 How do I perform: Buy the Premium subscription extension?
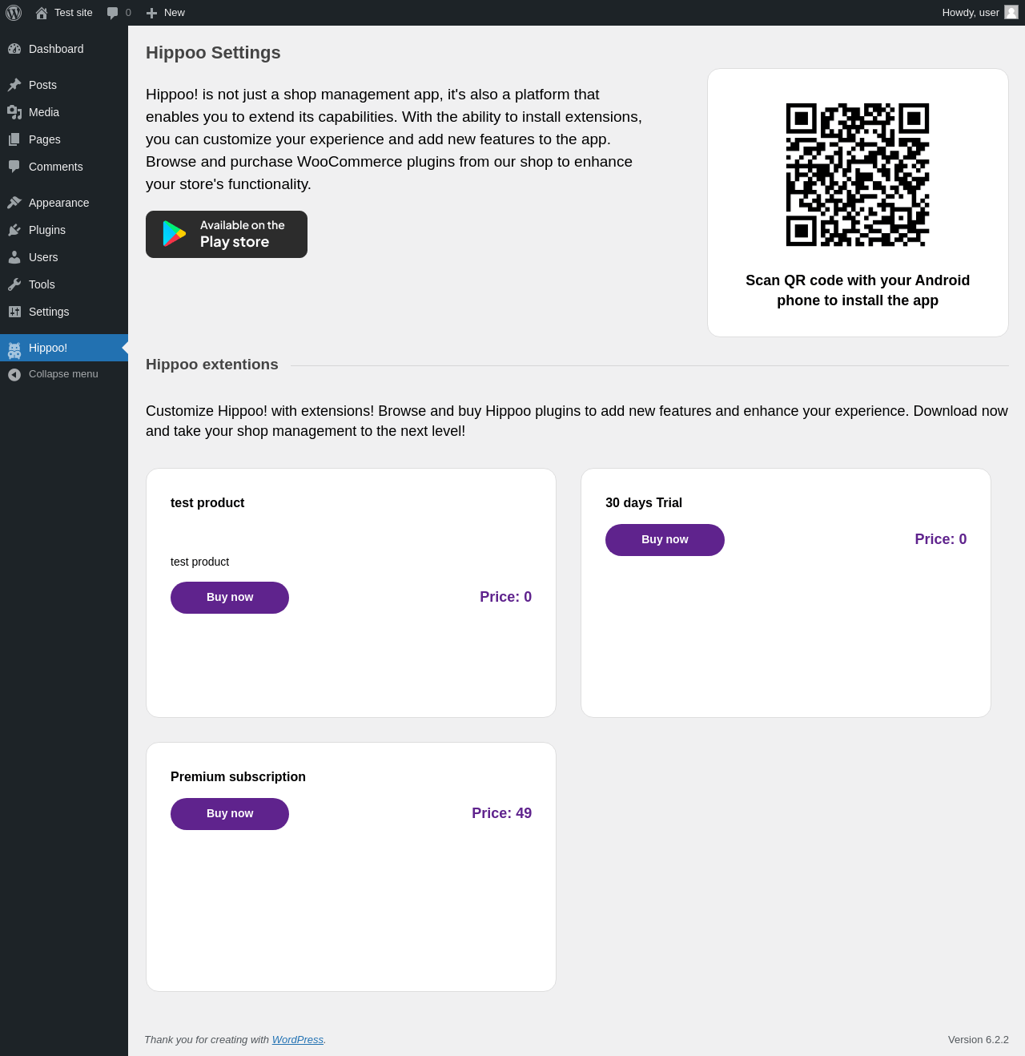pos(230,814)
